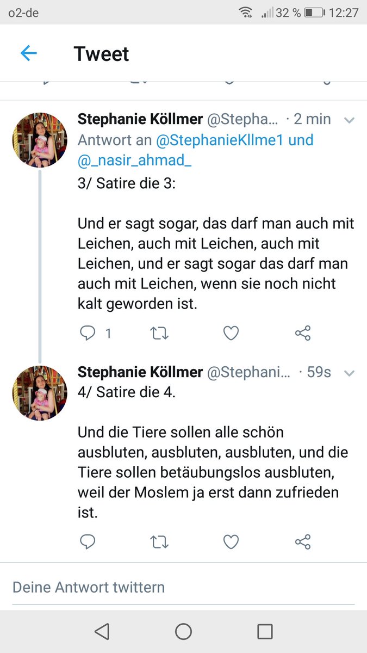Like the "Satire die 4" tweet

(x=231, y=541)
